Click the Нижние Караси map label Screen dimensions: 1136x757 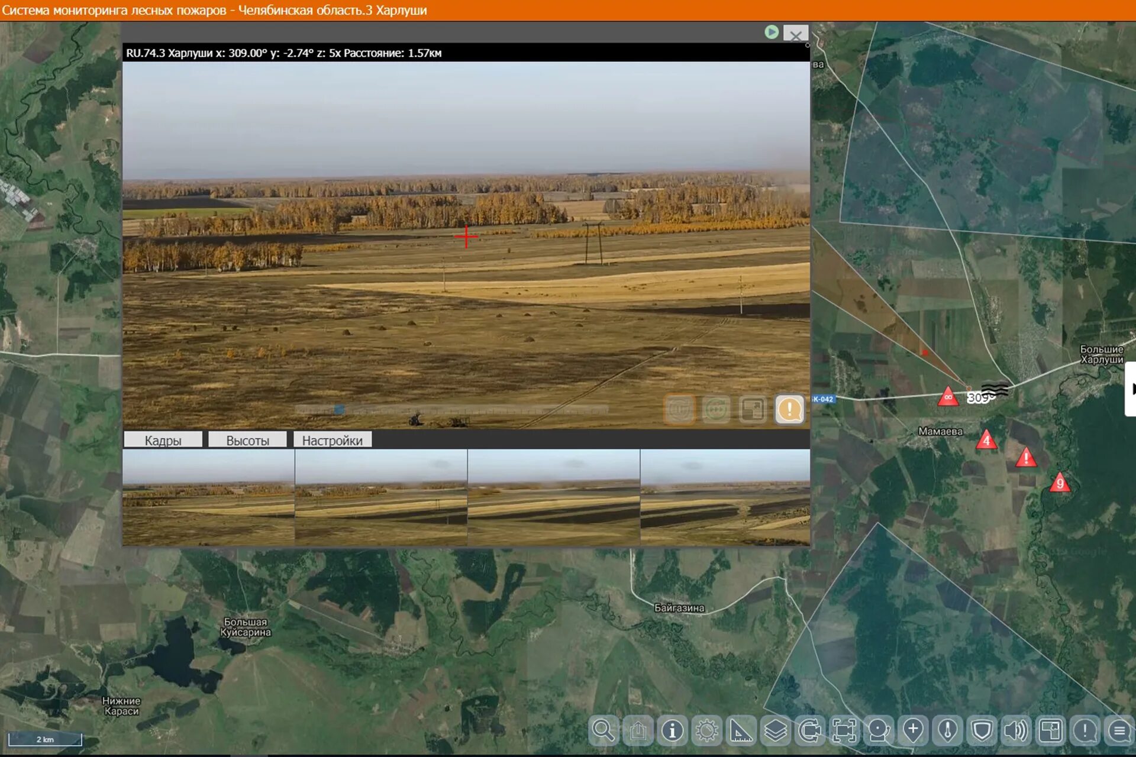[x=121, y=706]
